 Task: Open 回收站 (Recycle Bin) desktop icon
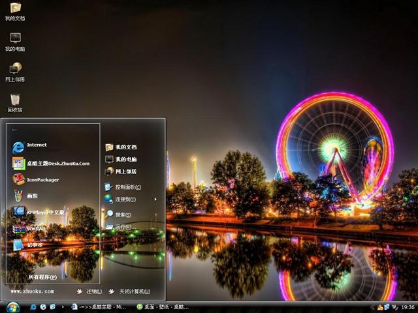(15, 103)
